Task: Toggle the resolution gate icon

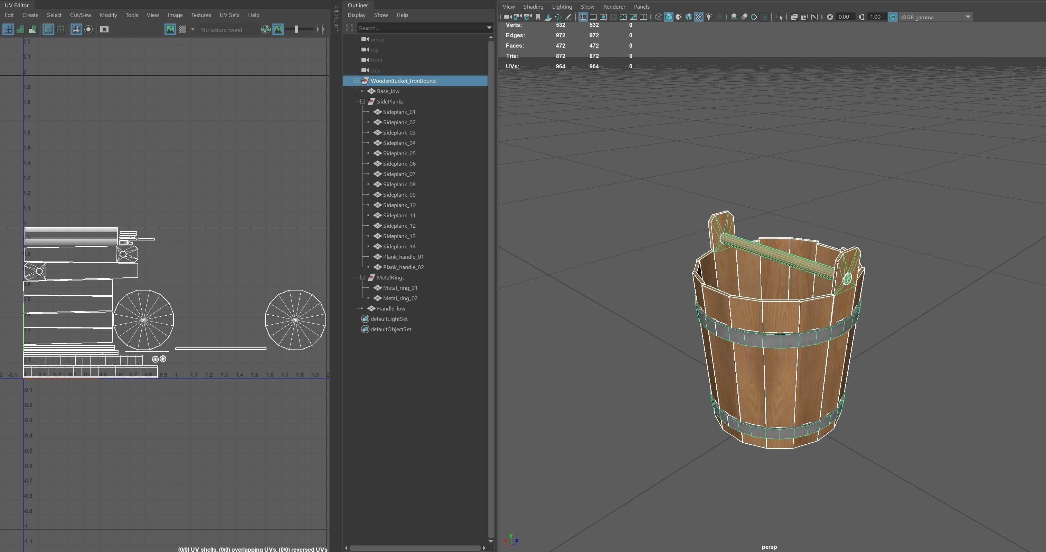Action: point(603,17)
